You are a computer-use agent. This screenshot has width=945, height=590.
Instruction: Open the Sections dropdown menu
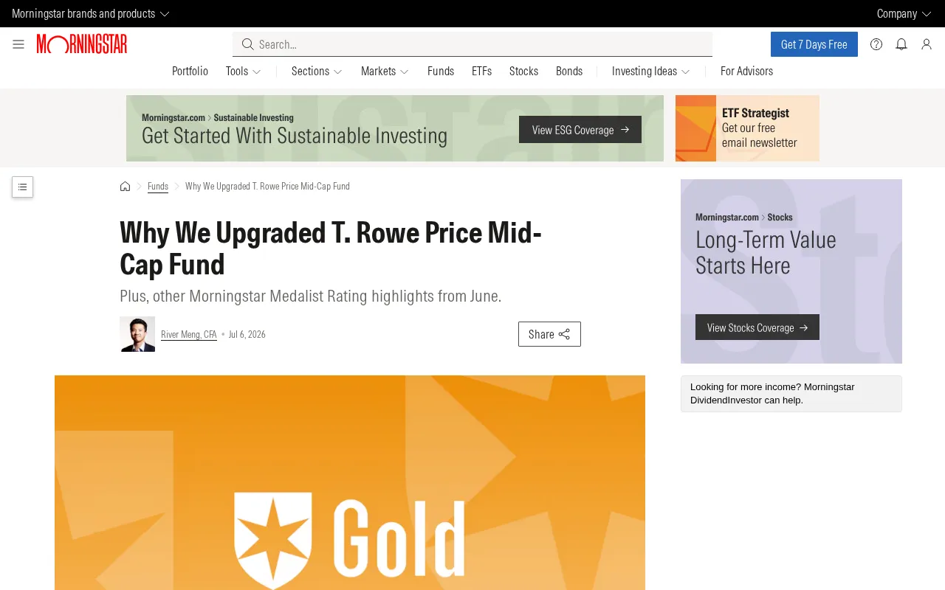(317, 71)
